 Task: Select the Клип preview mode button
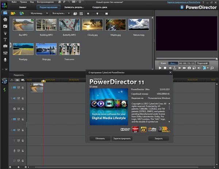coord(163,63)
